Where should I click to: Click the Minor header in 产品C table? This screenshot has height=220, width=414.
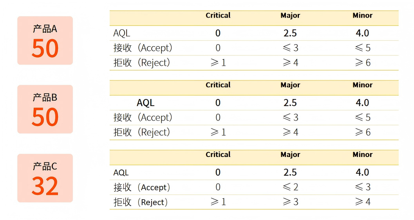point(362,155)
